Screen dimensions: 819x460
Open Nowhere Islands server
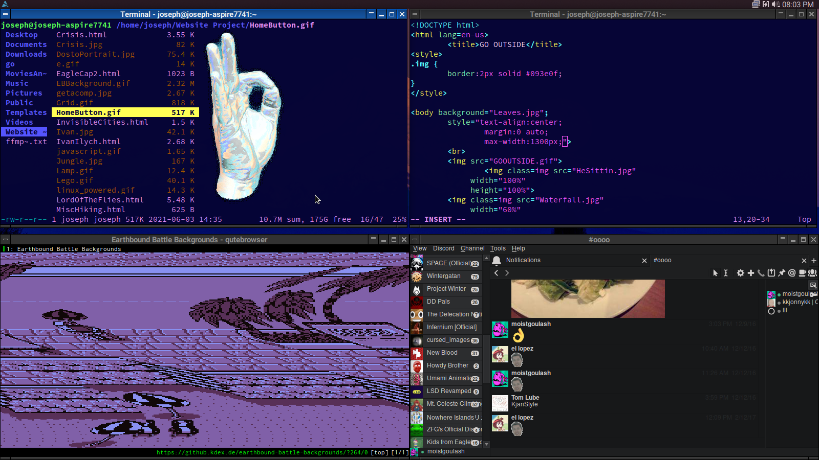pos(446,418)
